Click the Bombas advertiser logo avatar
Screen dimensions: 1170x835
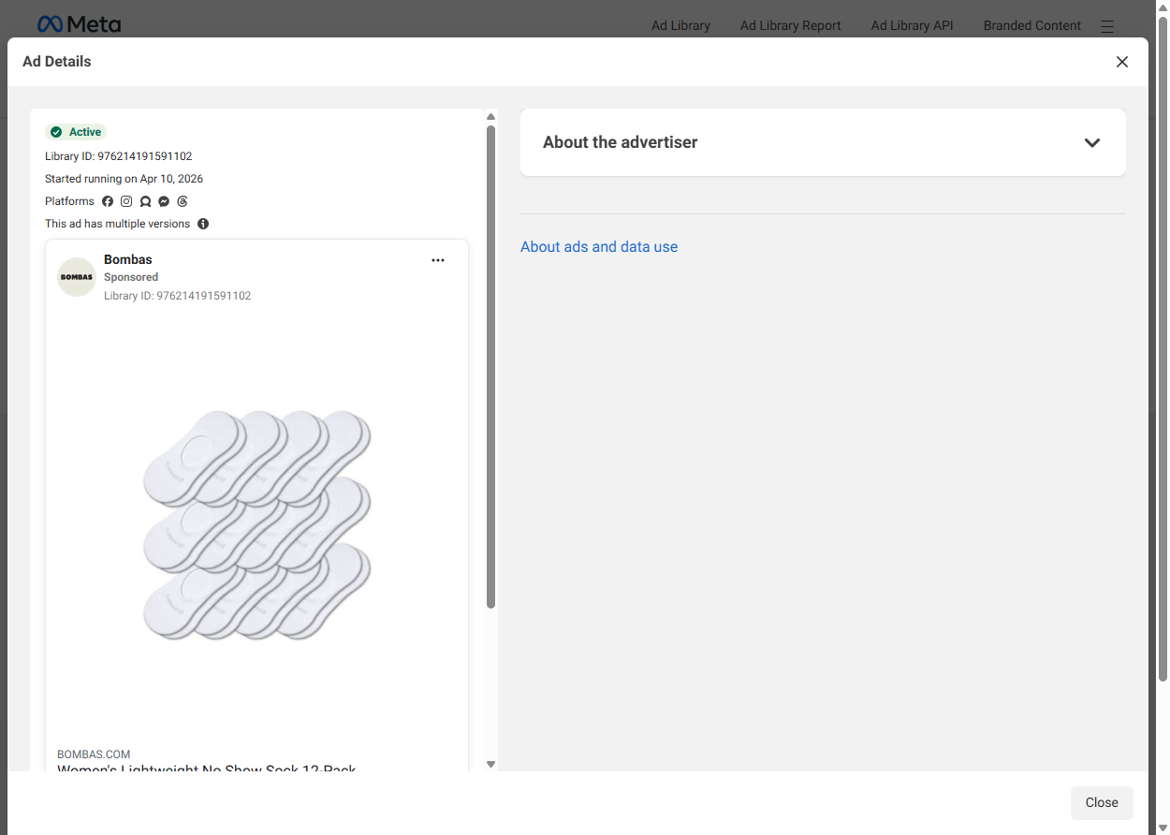point(77,277)
